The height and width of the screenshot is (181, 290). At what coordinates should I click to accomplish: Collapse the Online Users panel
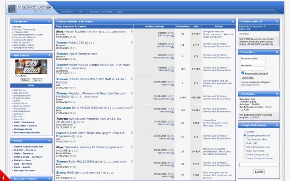(277, 22)
